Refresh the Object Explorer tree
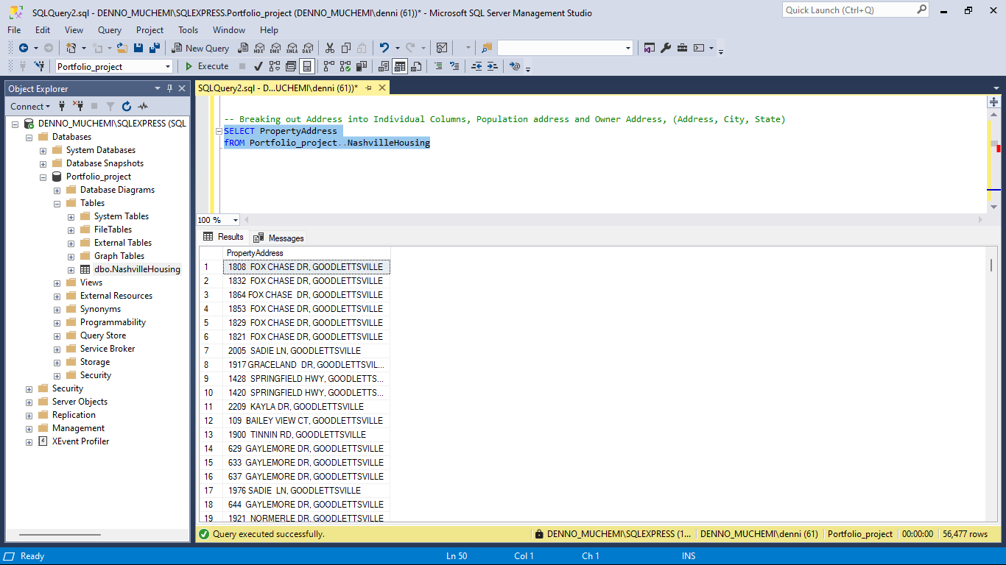Image resolution: width=1006 pixels, height=565 pixels. coord(127,106)
